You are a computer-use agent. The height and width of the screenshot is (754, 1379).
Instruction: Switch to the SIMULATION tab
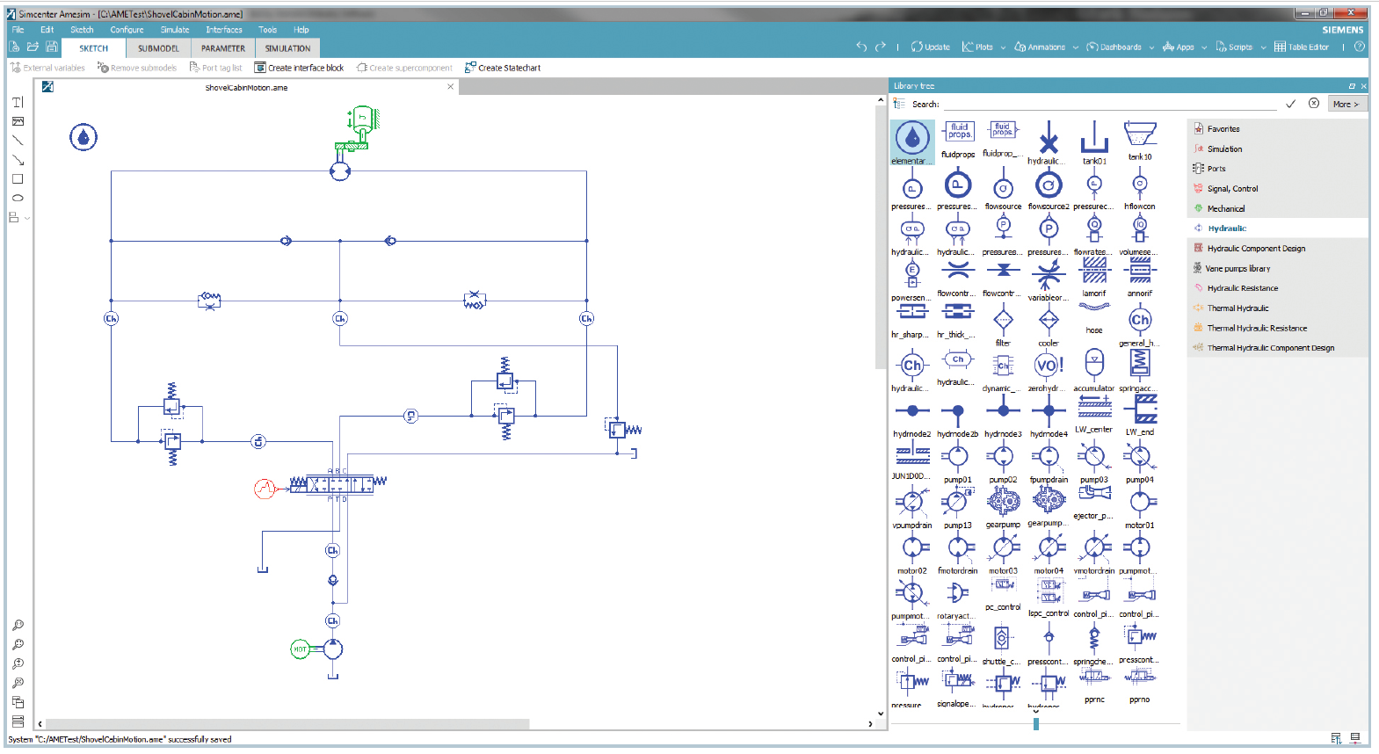pos(287,48)
